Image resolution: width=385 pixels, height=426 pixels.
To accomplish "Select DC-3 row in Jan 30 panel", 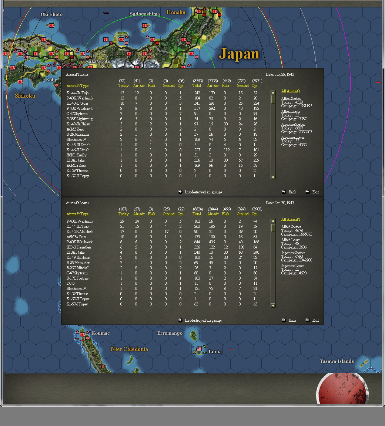I will click(x=163, y=283).
